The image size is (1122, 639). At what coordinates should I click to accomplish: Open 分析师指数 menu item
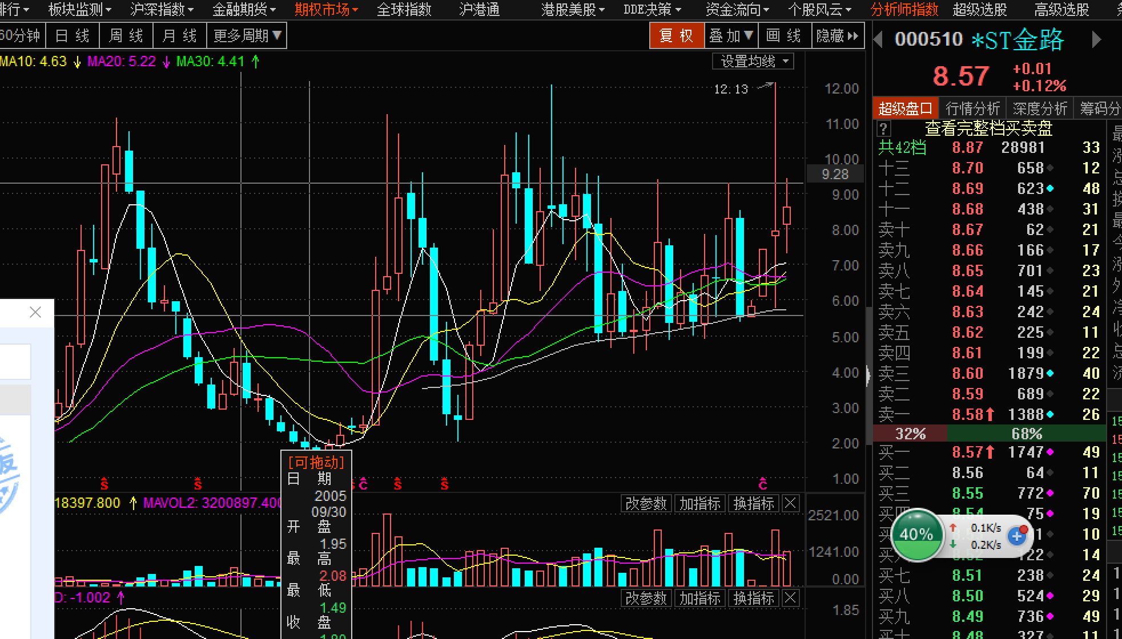tap(904, 9)
